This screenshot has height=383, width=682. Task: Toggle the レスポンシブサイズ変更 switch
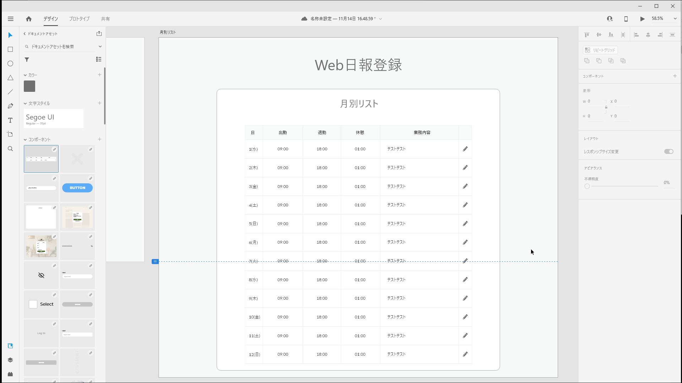point(669,151)
